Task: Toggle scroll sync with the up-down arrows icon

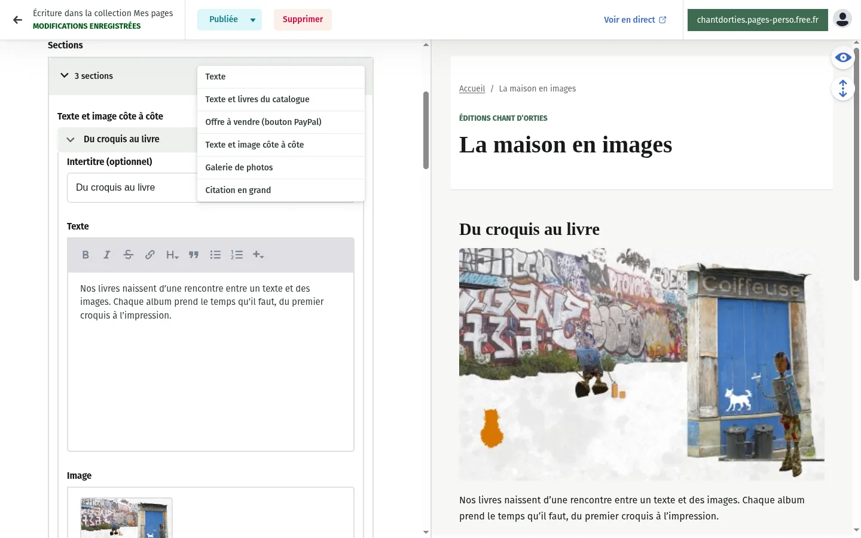Action: point(843,88)
